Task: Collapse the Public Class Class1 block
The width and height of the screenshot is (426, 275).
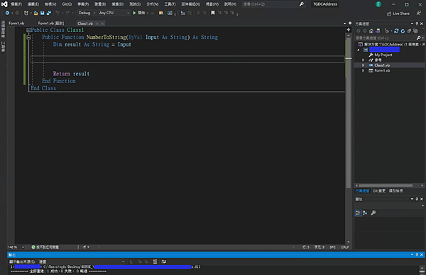Action: tap(28, 30)
